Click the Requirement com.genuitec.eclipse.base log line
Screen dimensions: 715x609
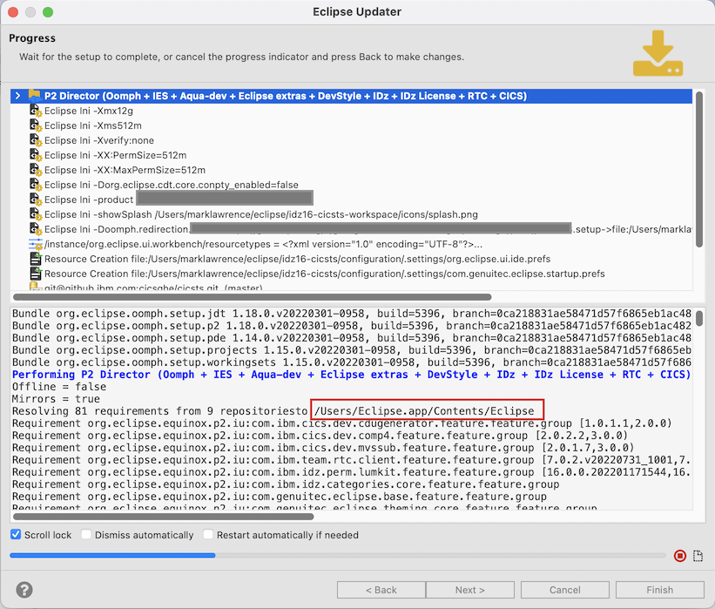[x=279, y=497]
